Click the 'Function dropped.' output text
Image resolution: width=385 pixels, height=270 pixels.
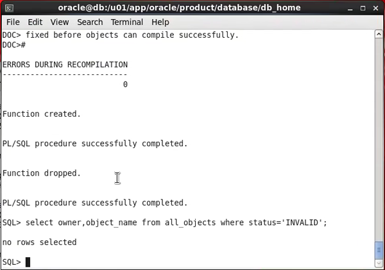pos(42,173)
